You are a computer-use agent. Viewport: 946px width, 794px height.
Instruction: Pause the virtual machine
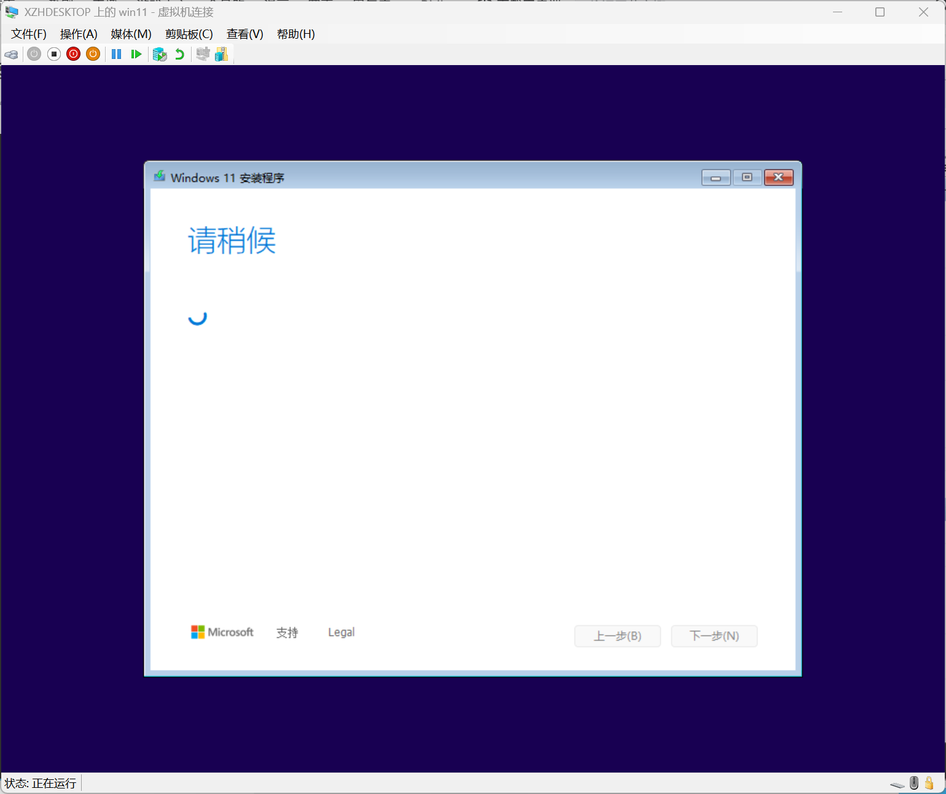click(x=117, y=54)
